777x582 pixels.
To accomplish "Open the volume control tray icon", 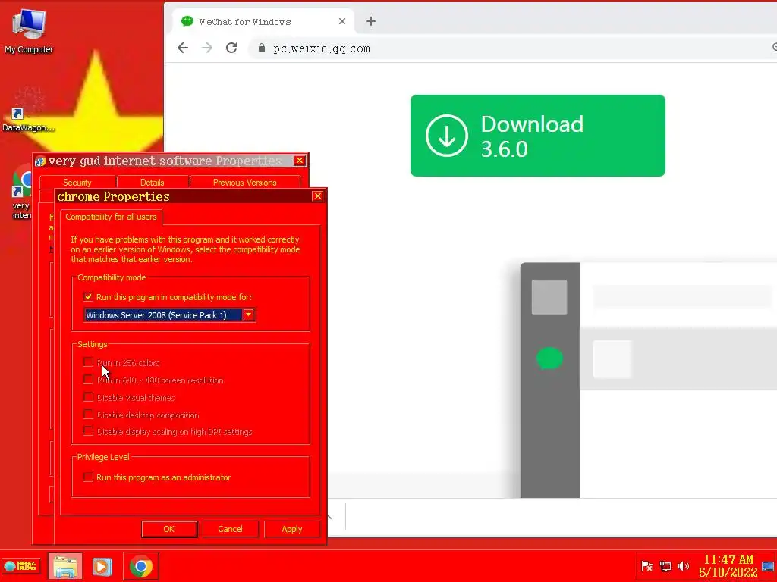I will [x=684, y=566].
